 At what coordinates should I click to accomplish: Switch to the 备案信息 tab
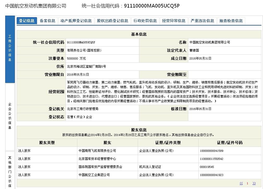(47, 21)
